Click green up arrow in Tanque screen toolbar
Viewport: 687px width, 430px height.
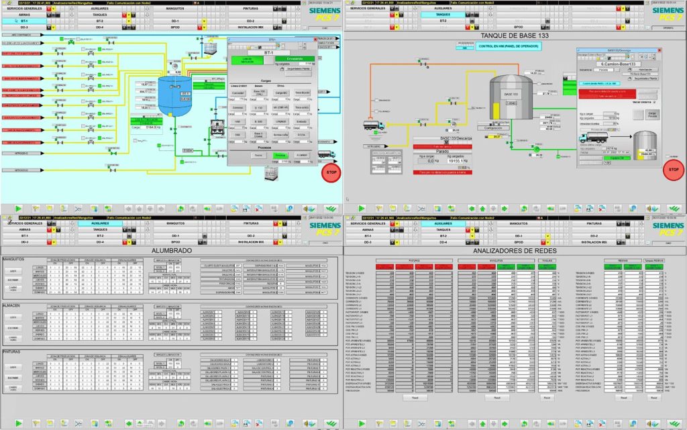pyautogui.click(x=482, y=209)
